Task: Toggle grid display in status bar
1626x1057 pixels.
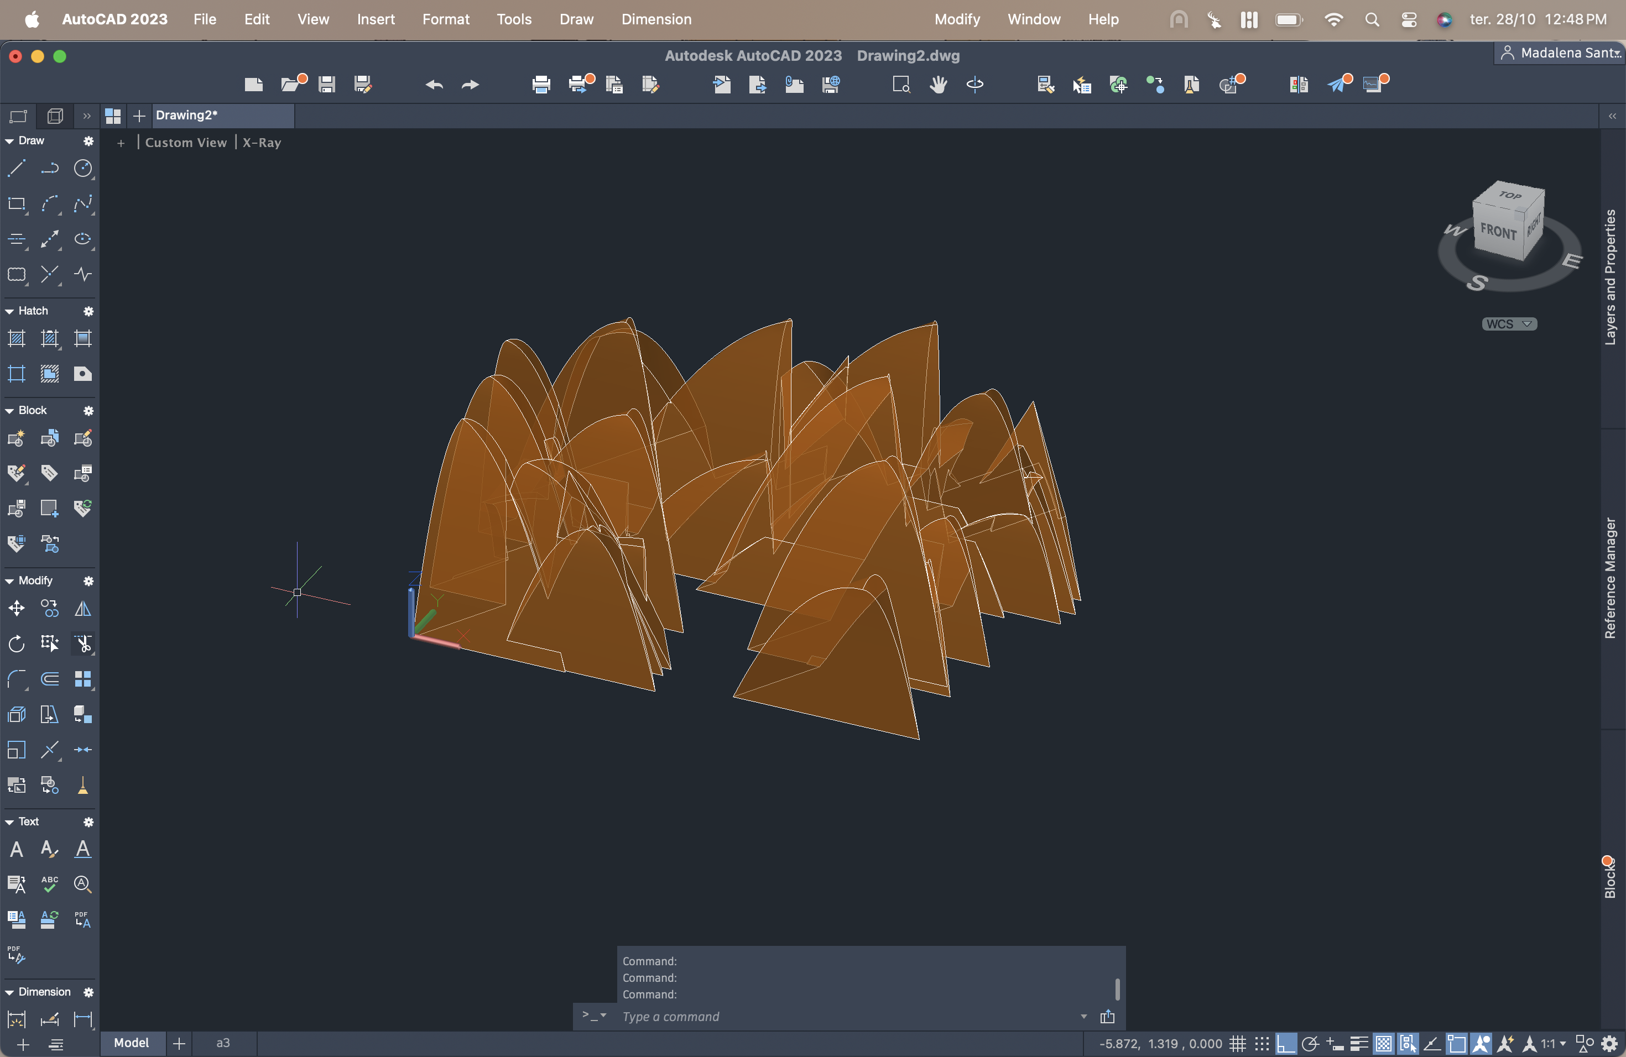Action: [x=1237, y=1043]
